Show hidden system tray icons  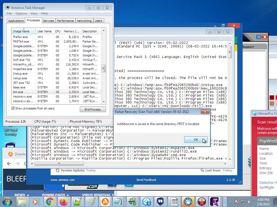pyautogui.click(x=230, y=202)
